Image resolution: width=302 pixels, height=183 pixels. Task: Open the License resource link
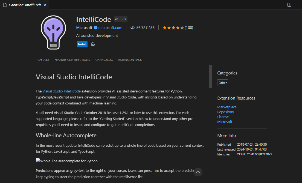223,117
